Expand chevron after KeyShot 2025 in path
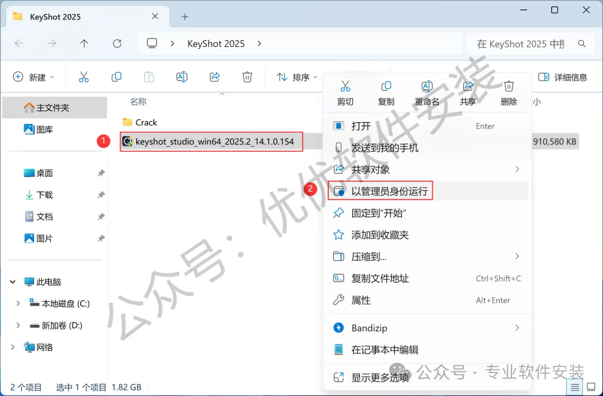Screen dimensions: 603x396 259,44
